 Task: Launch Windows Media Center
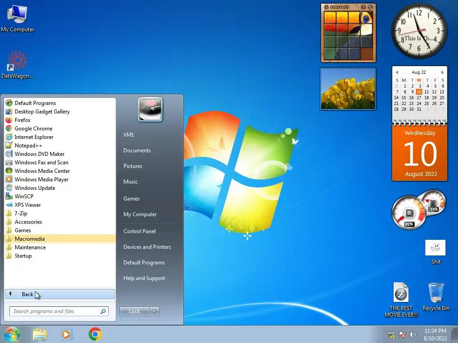click(x=60, y=171)
